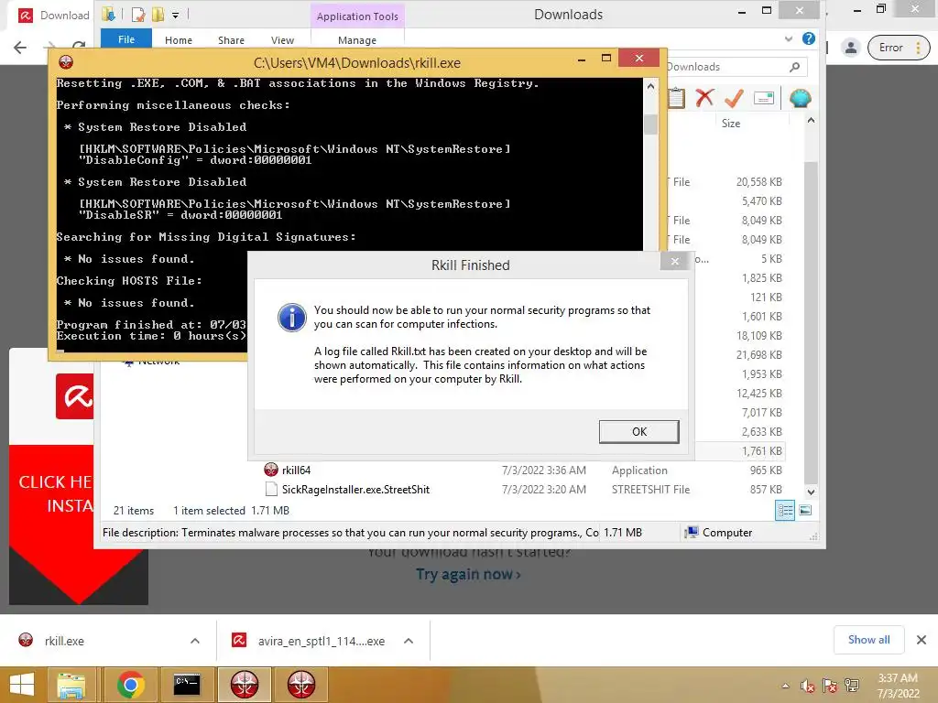Close the browser download bar
This screenshot has width=938, height=703.
(x=922, y=640)
